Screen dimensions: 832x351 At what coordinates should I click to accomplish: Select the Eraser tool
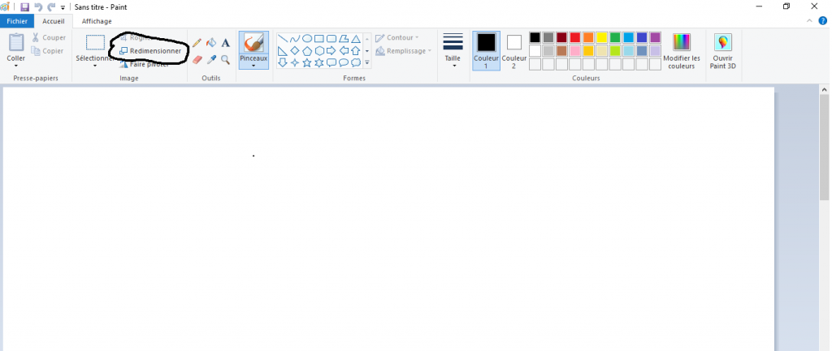(x=197, y=60)
